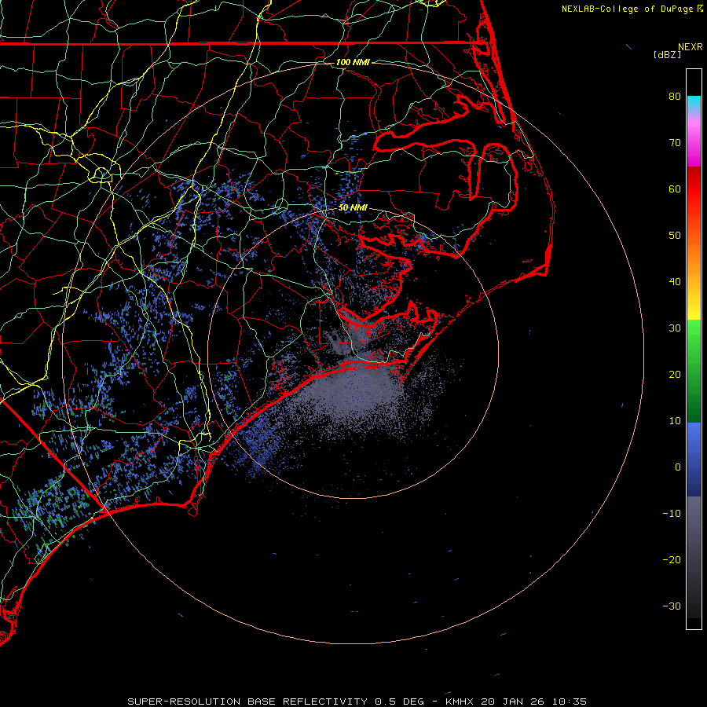Click the 40 dBZ scale value
This screenshot has width=707, height=707.
point(675,282)
